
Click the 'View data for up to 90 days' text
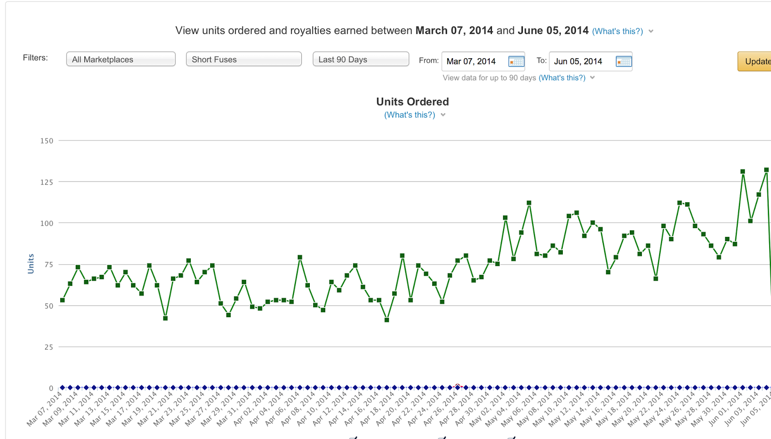(490, 78)
